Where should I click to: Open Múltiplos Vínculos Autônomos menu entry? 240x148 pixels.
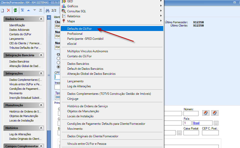click(x=112, y=51)
